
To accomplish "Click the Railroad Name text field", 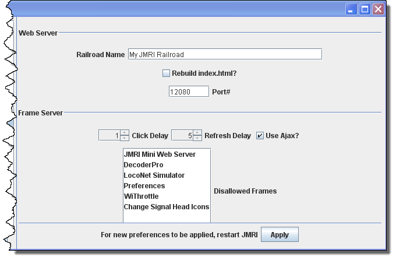I will point(224,54).
